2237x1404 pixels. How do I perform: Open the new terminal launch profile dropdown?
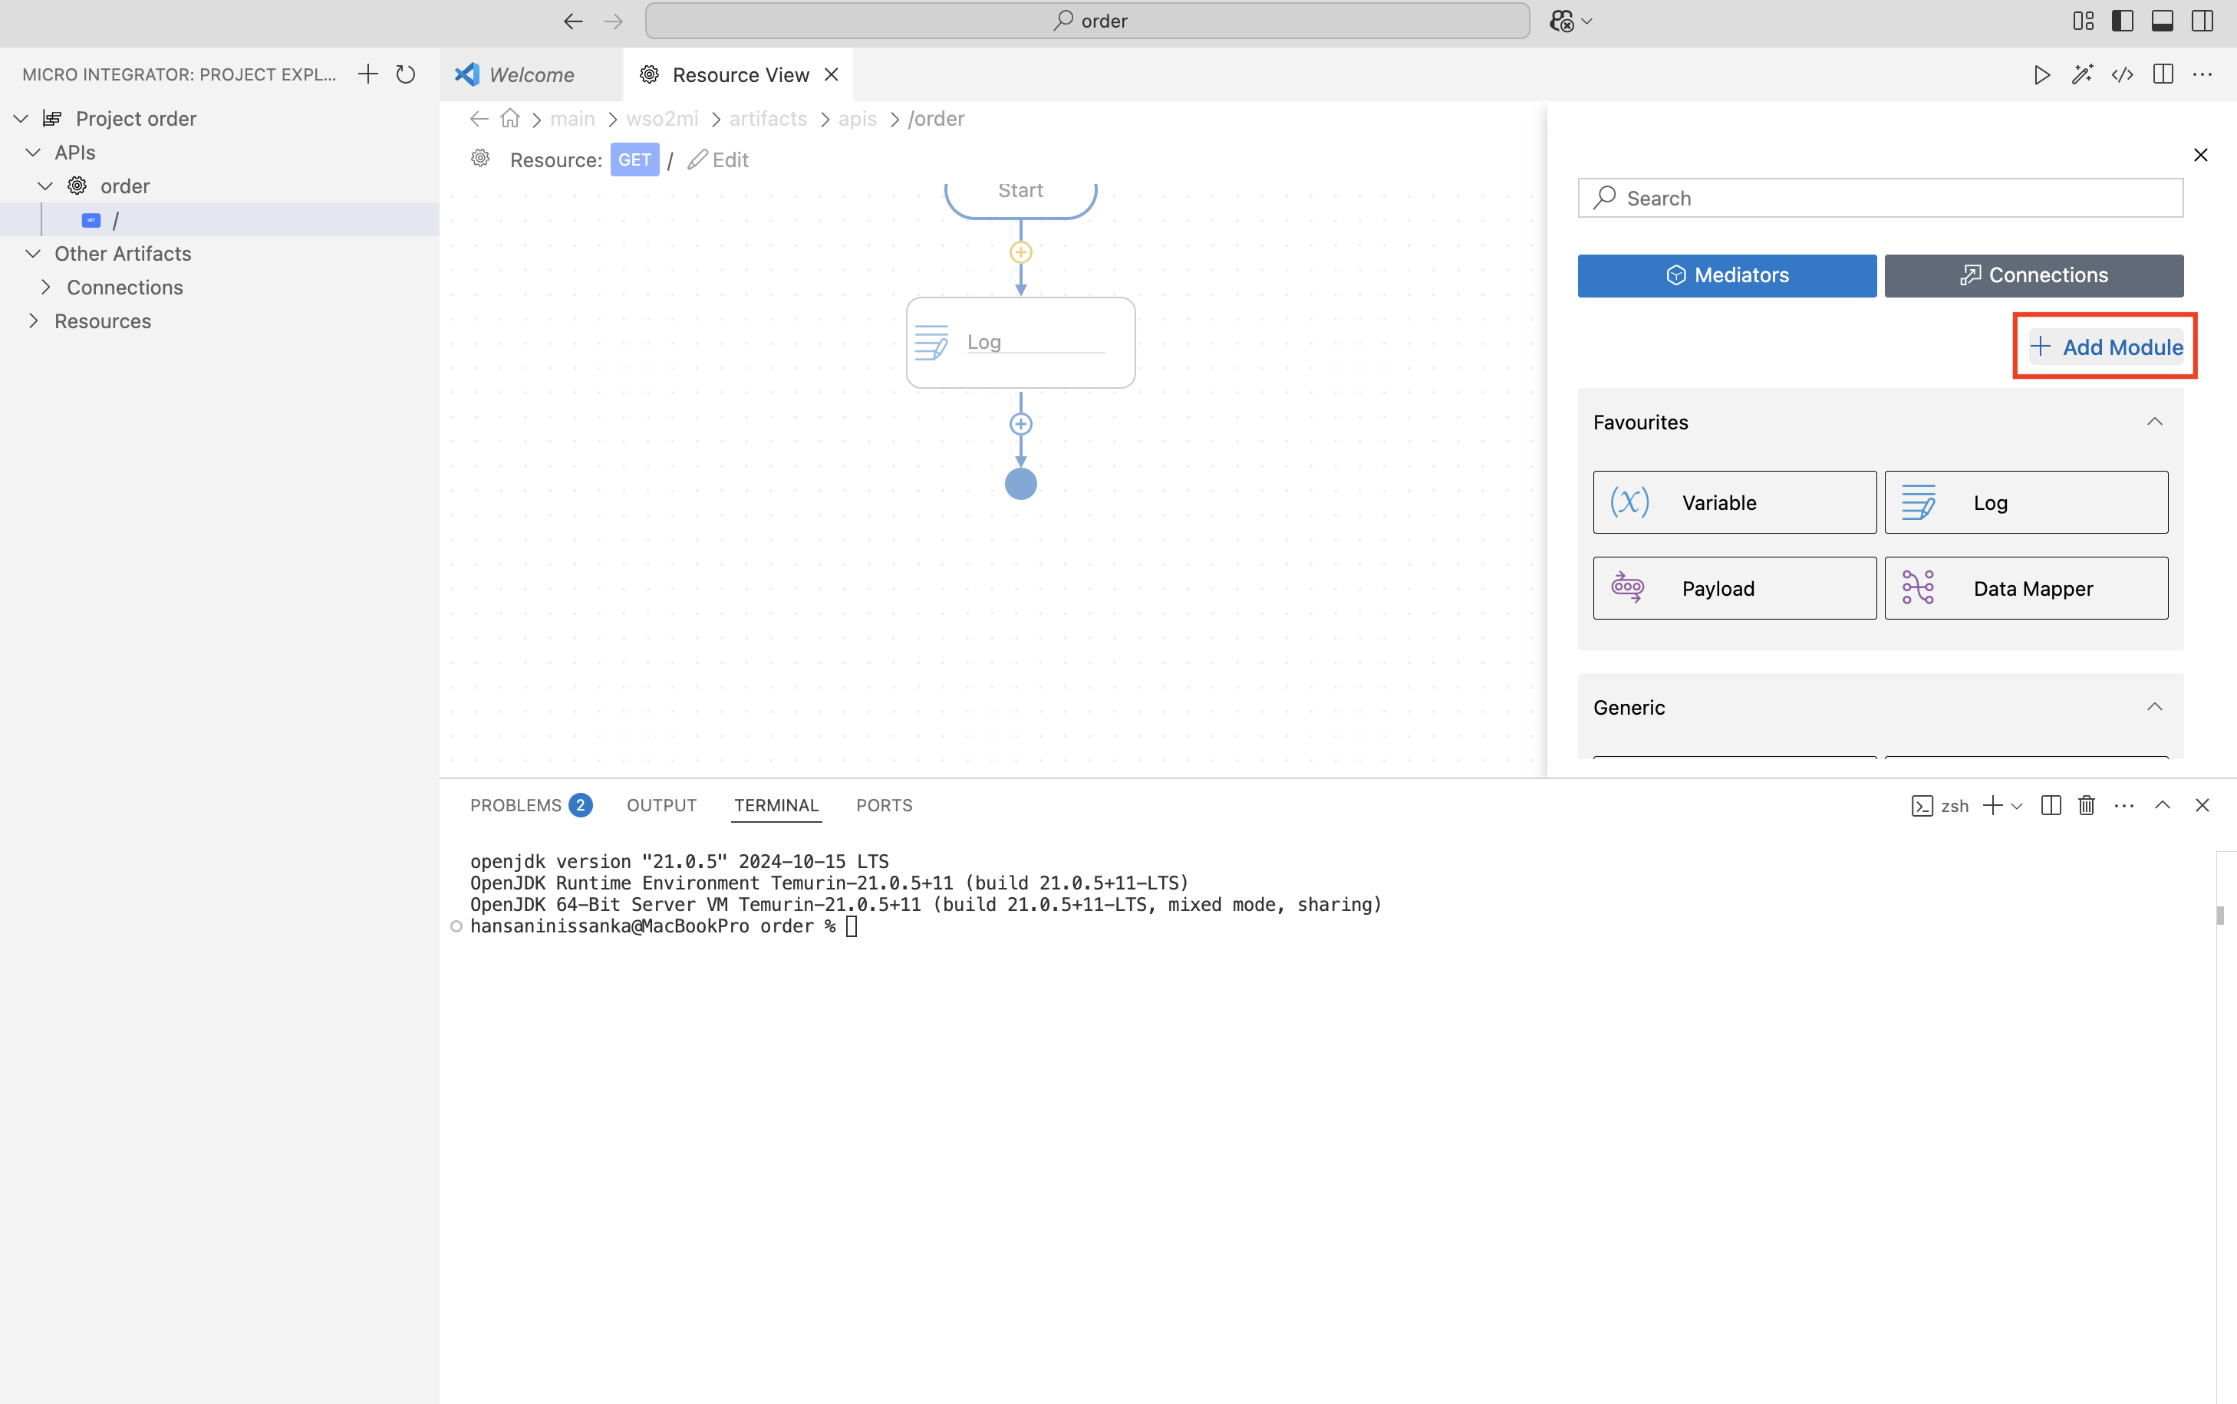2017,807
